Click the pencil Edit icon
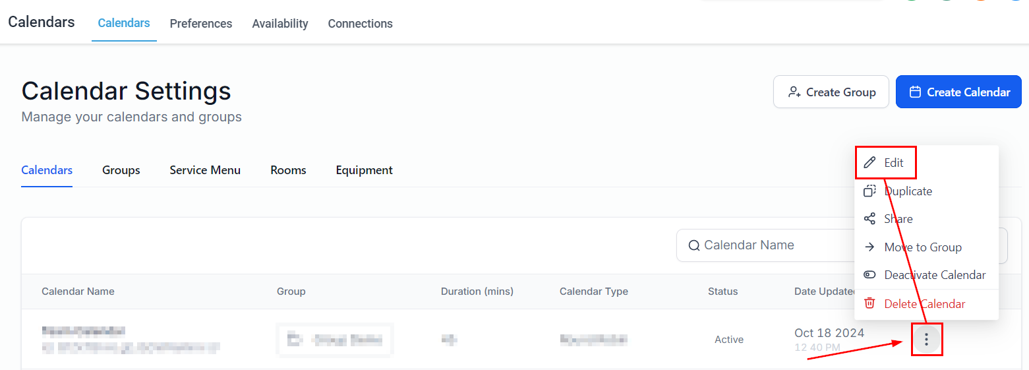This screenshot has width=1029, height=370. click(870, 163)
